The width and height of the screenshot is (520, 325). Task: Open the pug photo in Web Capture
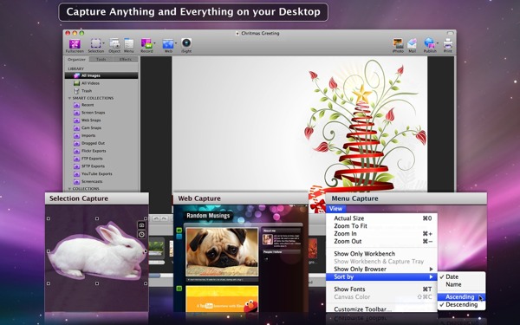pyautogui.click(x=222, y=251)
